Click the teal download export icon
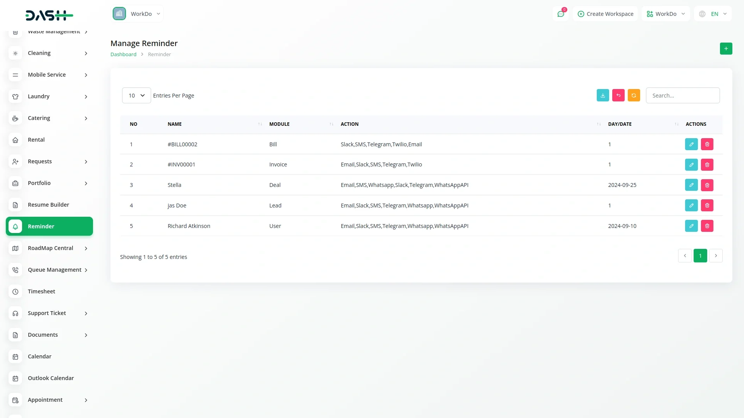744x418 pixels. click(x=603, y=96)
